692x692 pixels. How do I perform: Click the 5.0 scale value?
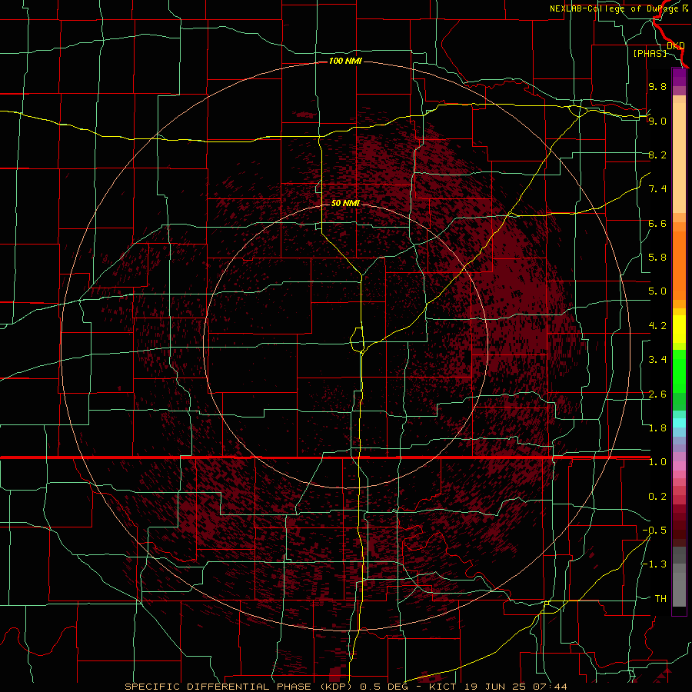657,291
